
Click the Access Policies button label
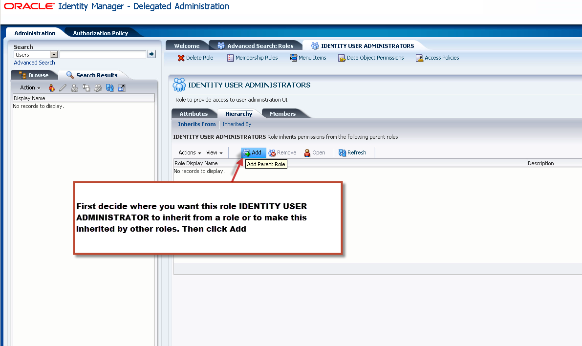[442, 58]
